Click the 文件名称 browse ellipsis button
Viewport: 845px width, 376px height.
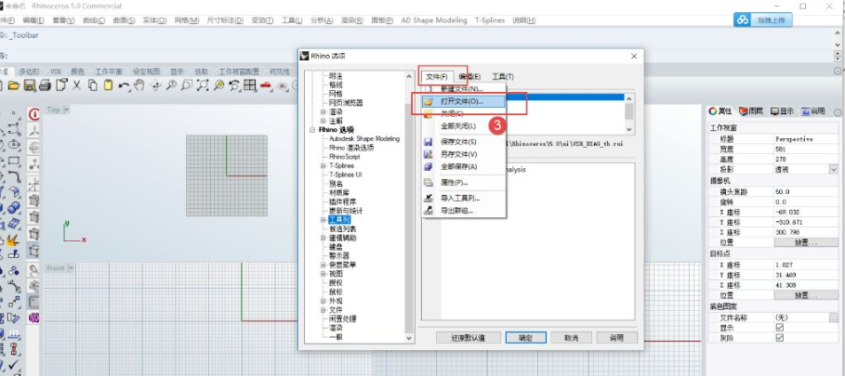834,318
